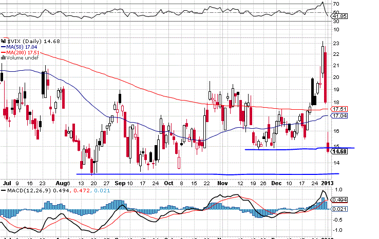Click the 0.021 histogram tag on right axis
This screenshot has height=239, width=379.
[338, 209]
